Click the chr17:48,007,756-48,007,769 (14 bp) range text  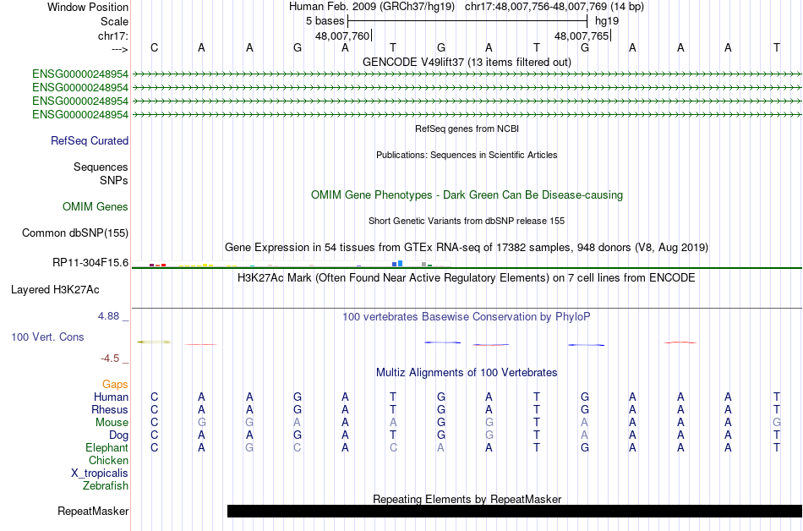(x=554, y=7)
